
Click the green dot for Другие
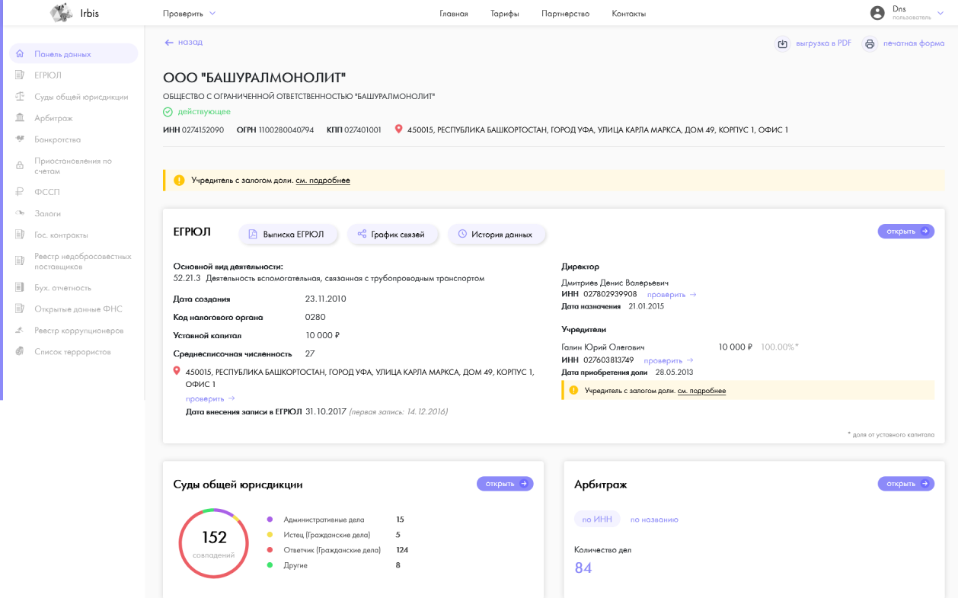click(270, 565)
